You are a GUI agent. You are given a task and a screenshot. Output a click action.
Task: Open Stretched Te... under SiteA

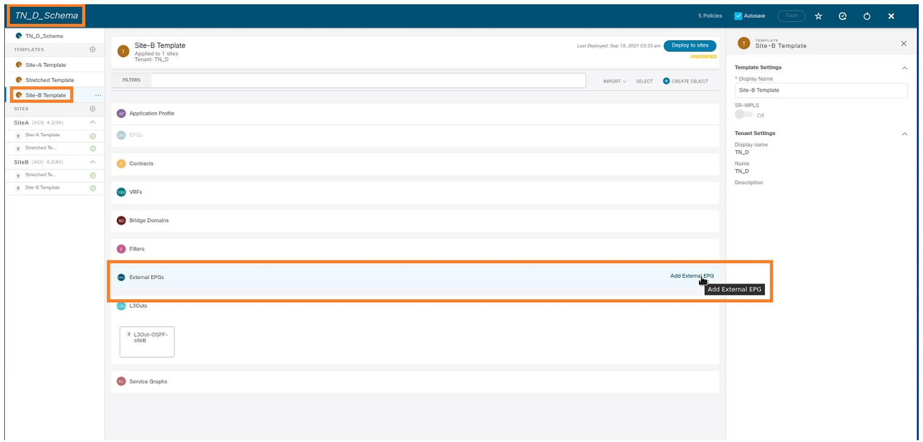click(x=41, y=148)
